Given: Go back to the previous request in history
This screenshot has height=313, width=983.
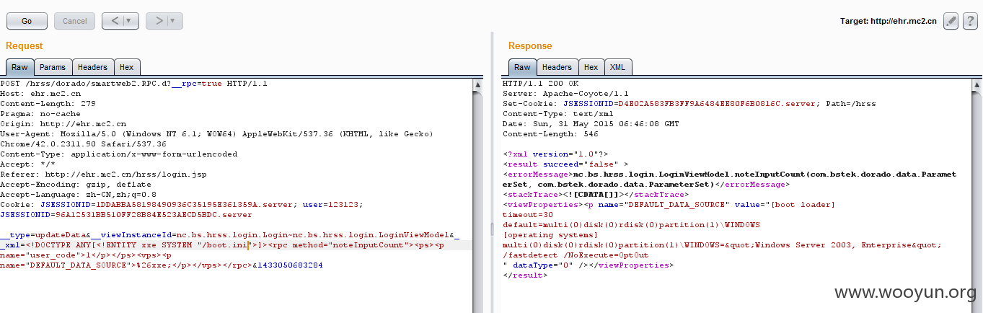Looking at the screenshot, I should pyautogui.click(x=114, y=21).
